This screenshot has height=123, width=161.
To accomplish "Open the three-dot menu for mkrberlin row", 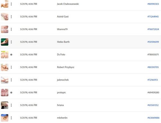I will coord(11,118).
